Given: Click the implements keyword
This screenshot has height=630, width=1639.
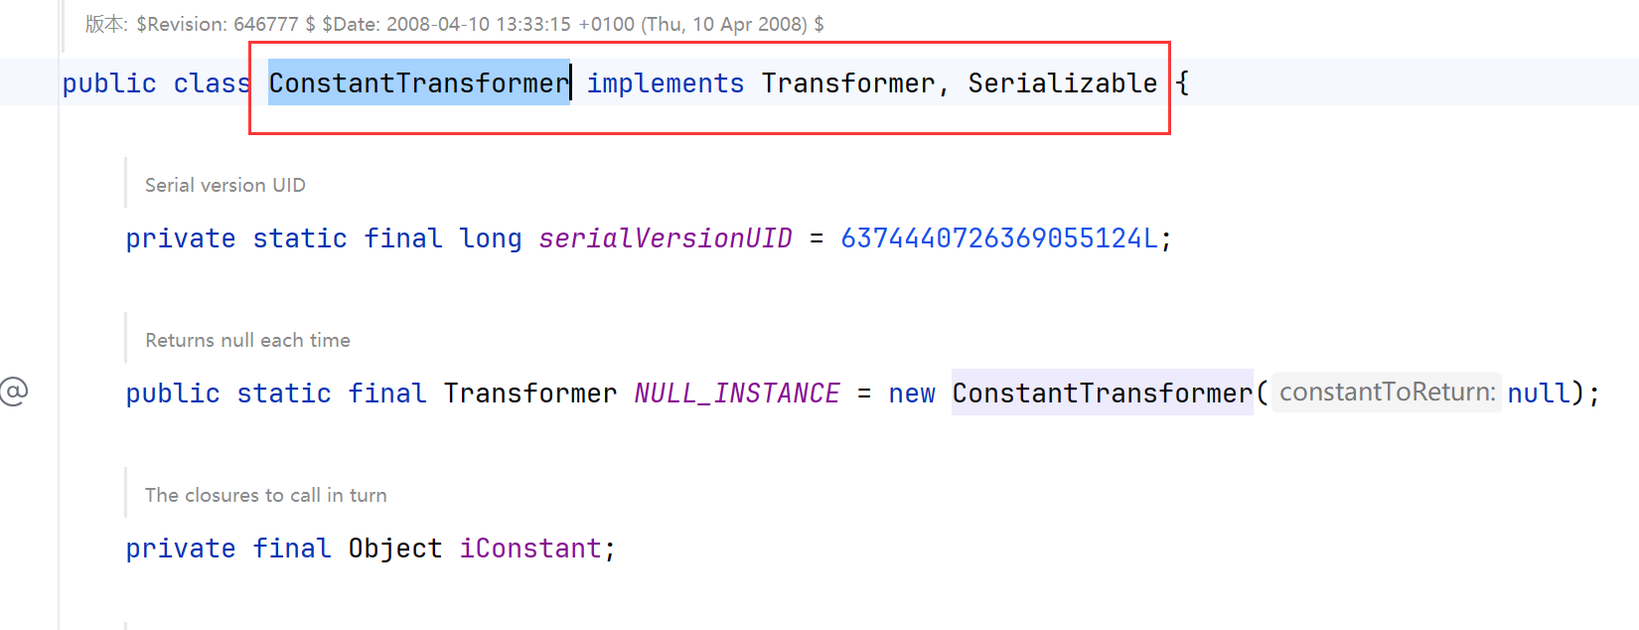Looking at the screenshot, I should coord(665,83).
